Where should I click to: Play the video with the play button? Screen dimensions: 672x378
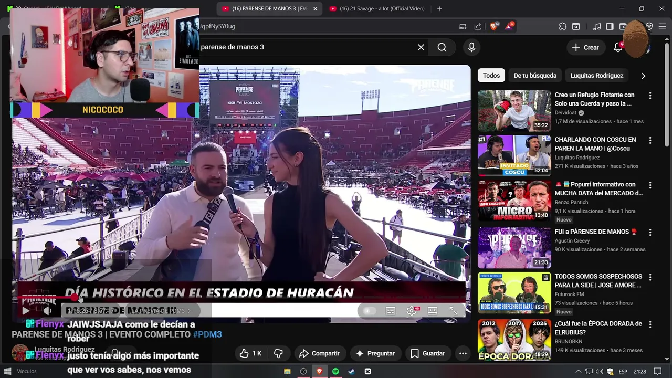[x=25, y=311]
